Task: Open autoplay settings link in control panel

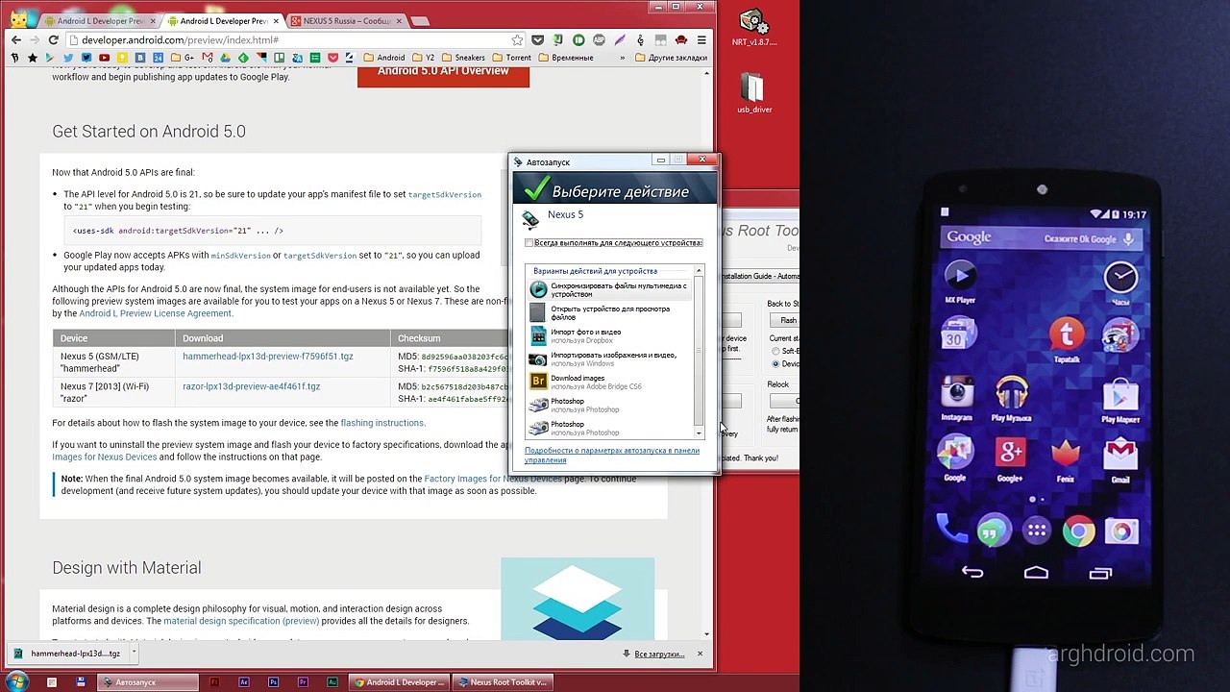Action: [x=612, y=455]
